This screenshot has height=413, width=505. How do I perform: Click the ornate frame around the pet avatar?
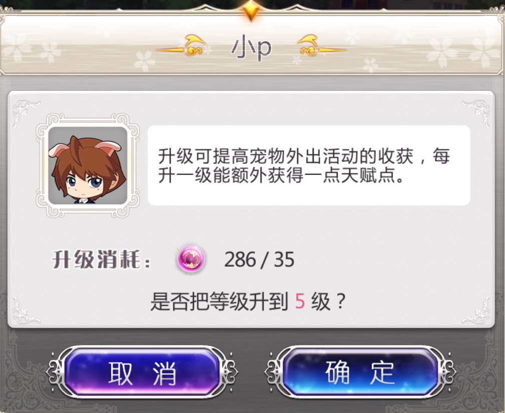(88, 165)
